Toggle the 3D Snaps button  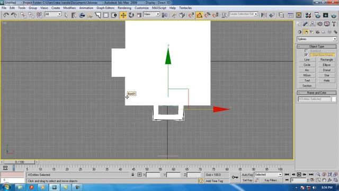pos(191,15)
